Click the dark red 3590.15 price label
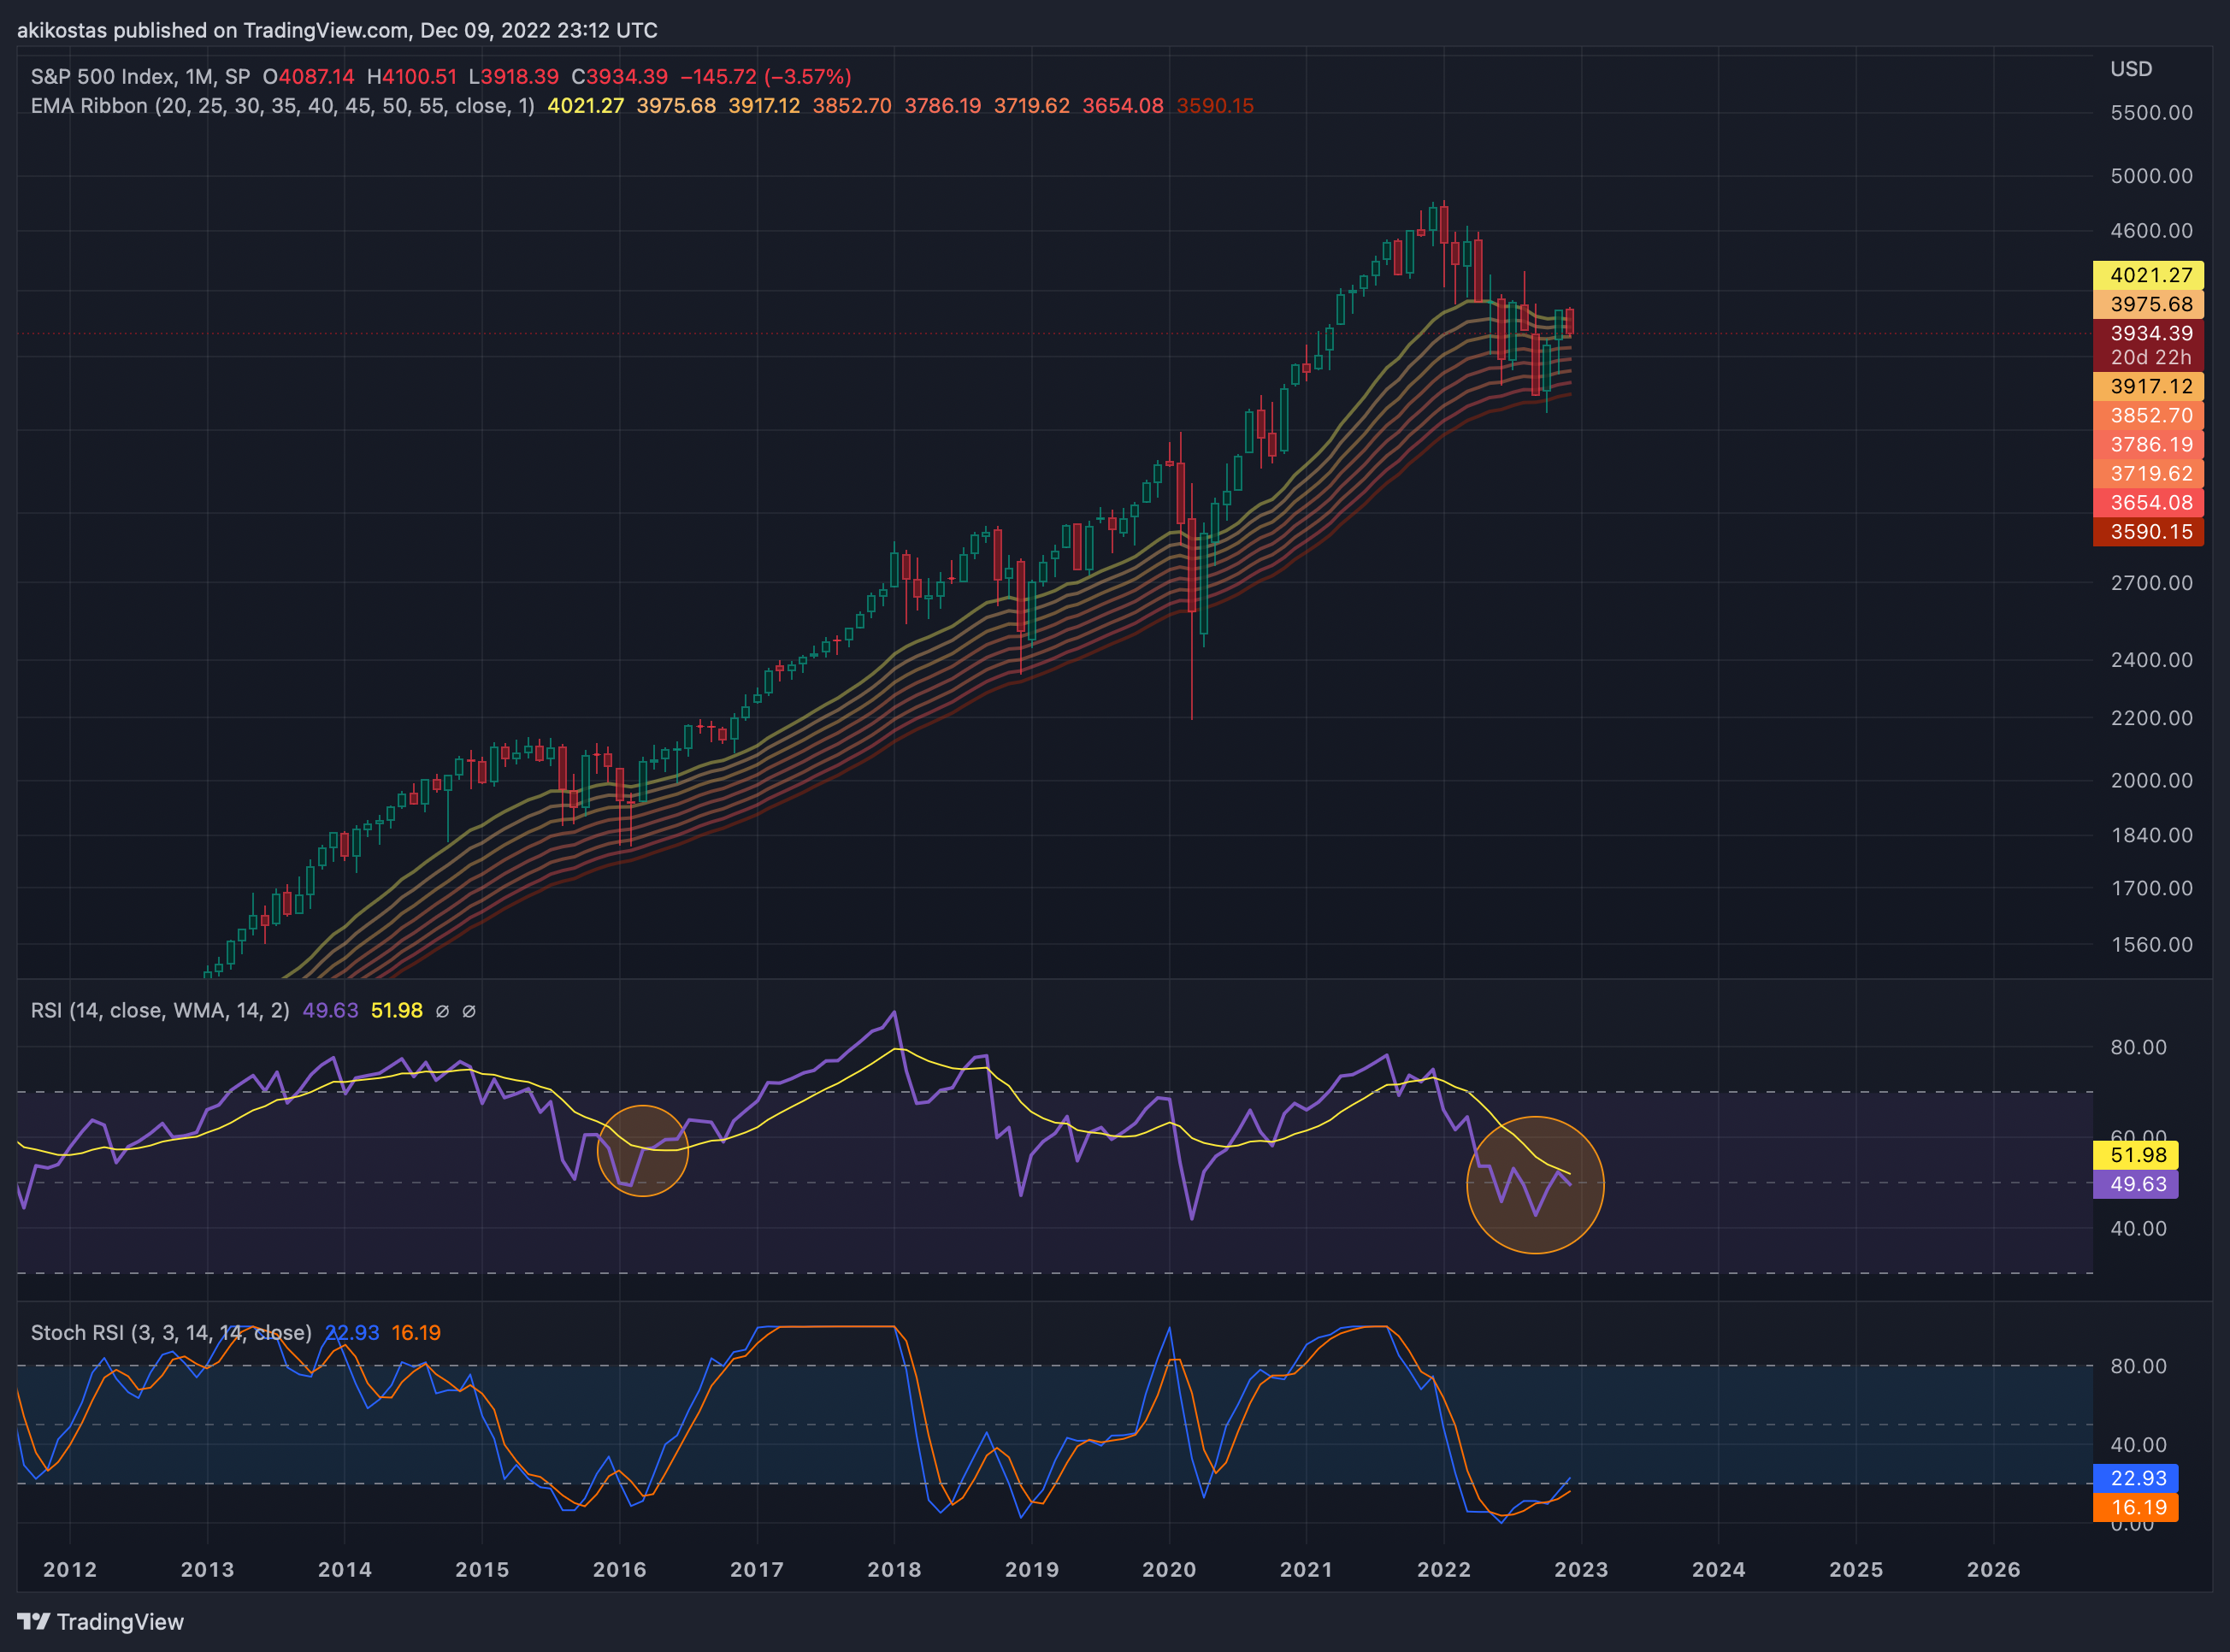 click(2148, 532)
